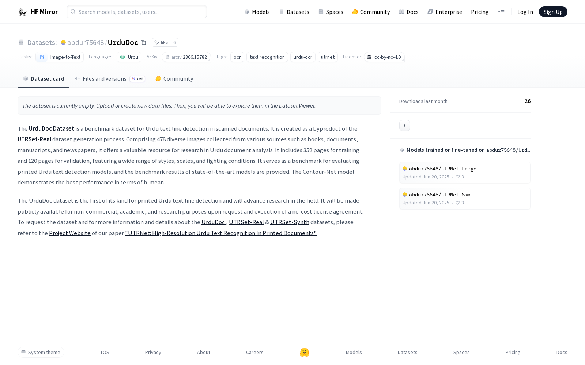Open the three-dot options menu in sidebar

[405, 126]
